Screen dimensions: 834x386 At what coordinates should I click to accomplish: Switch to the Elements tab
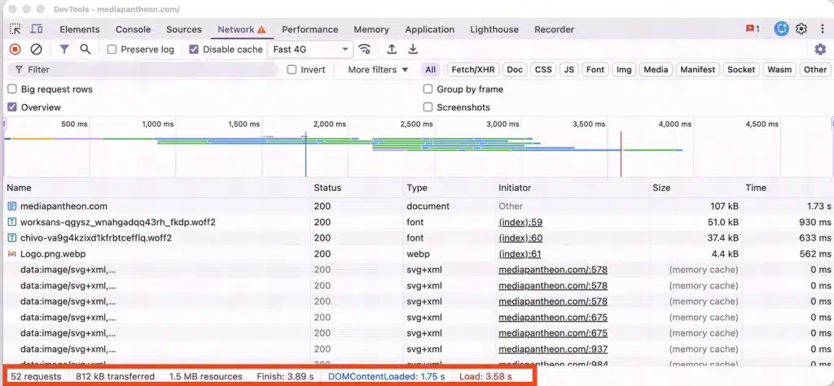tap(80, 30)
